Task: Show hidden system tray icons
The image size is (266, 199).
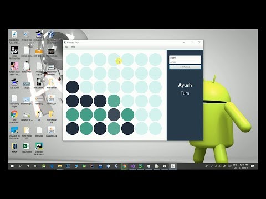Action: pos(212,166)
